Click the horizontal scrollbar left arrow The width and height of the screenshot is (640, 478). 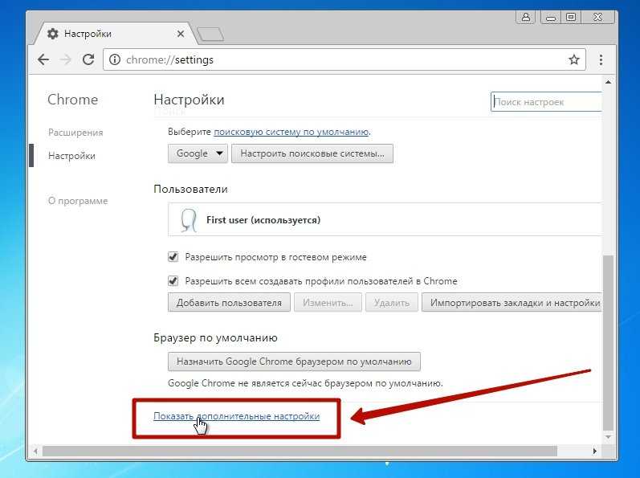[x=35, y=451]
